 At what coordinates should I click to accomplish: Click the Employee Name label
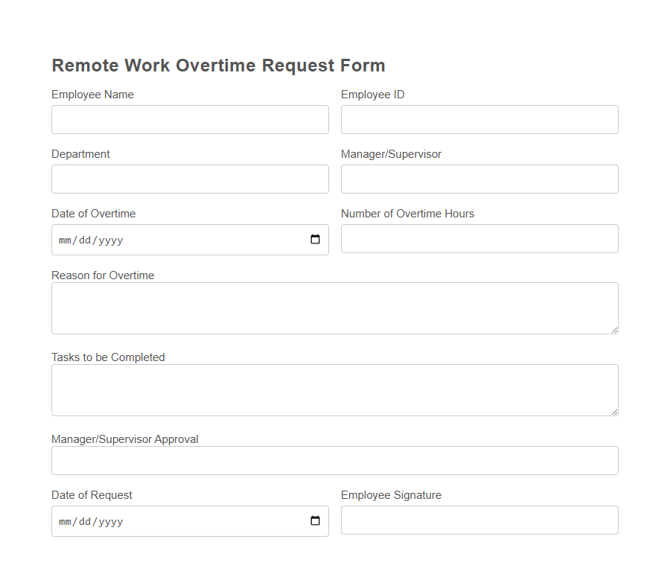pyautogui.click(x=92, y=95)
